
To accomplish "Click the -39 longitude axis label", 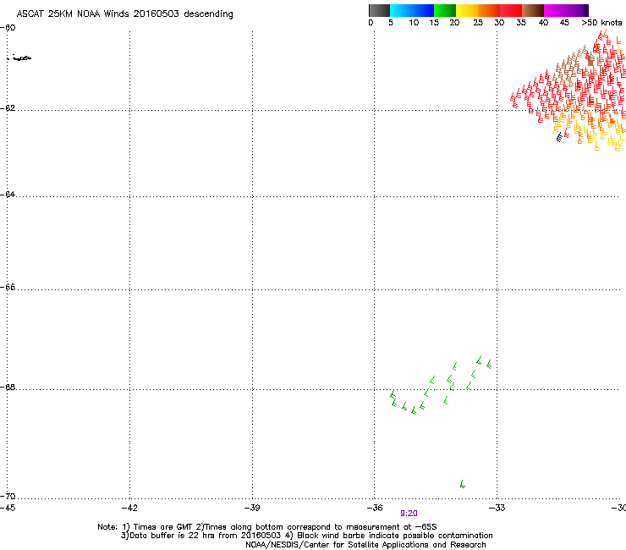I will [x=252, y=508].
